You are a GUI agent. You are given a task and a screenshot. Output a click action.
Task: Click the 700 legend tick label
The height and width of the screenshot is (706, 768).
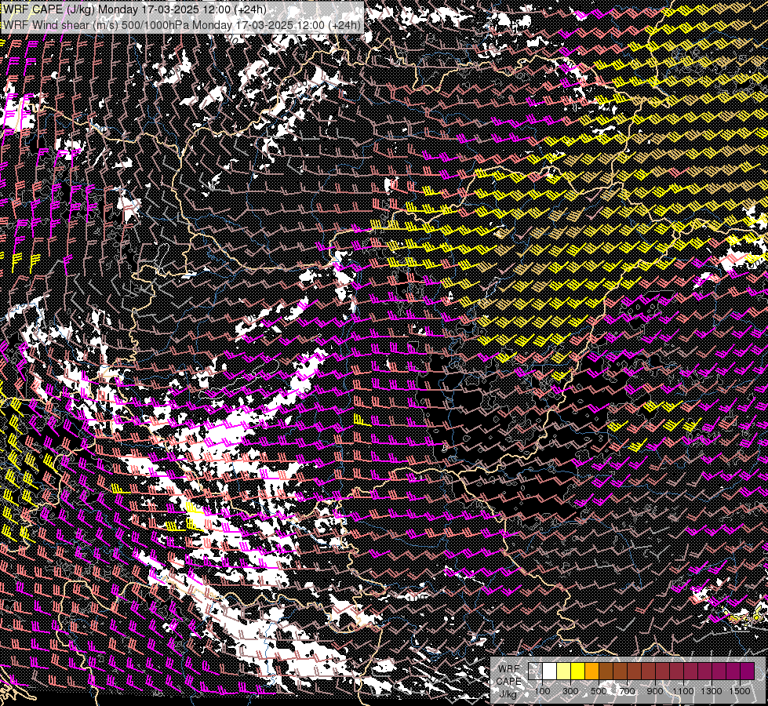coord(627,691)
